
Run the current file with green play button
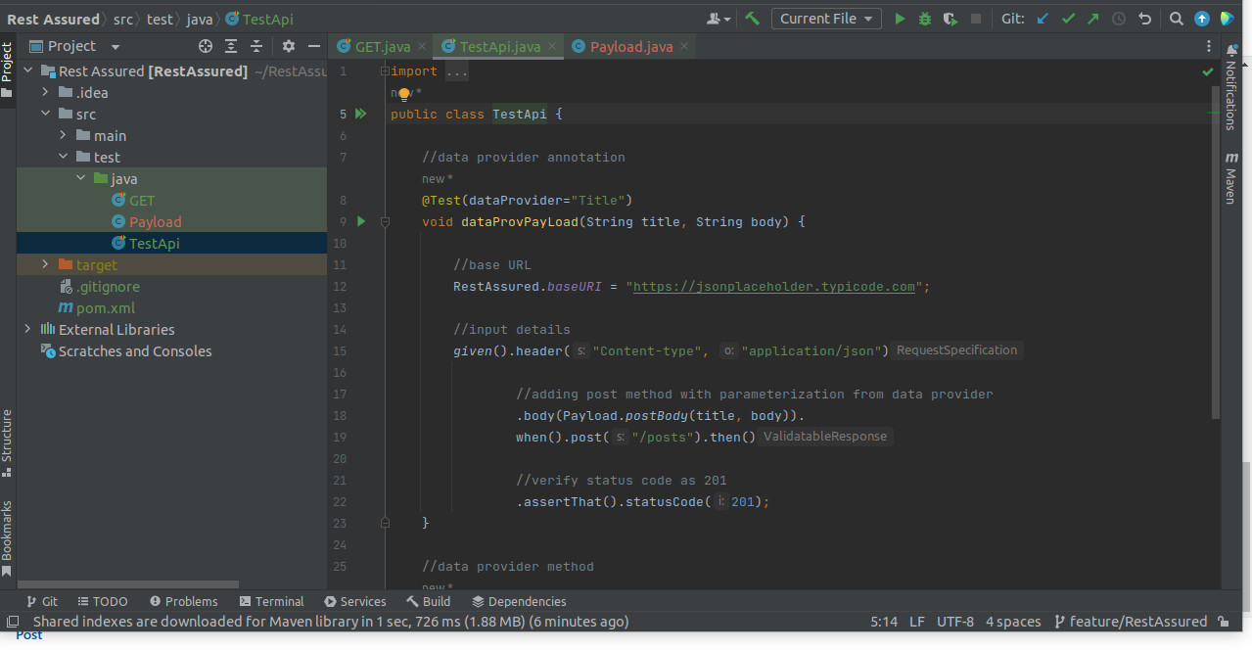click(900, 19)
